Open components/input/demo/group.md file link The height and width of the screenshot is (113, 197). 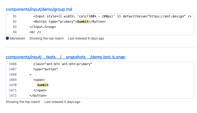tap(39, 9)
